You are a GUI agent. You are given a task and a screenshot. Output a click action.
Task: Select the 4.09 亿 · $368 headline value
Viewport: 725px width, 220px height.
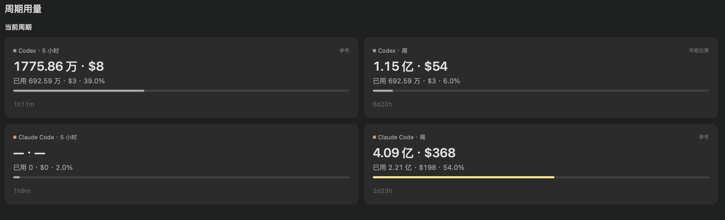pos(414,153)
